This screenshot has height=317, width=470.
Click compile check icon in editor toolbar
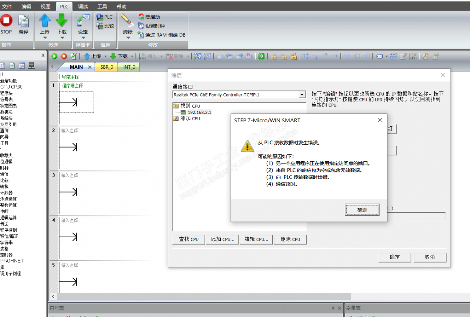(x=73, y=56)
